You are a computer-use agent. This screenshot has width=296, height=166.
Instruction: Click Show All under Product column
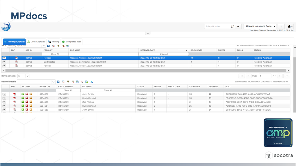[55, 54]
